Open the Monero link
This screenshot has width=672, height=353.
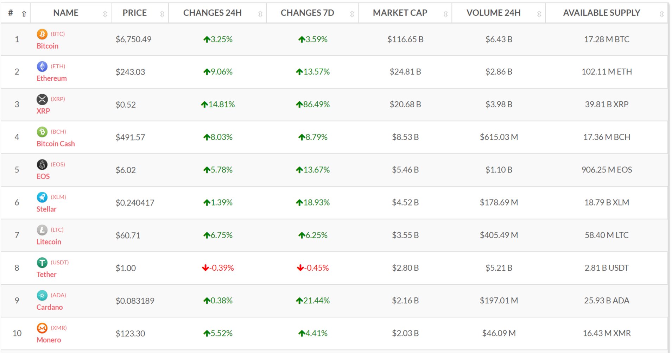pos(49,340)
